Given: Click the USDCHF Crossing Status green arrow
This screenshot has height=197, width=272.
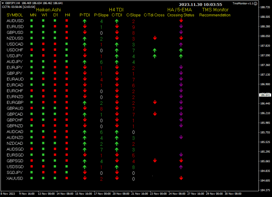Looking at the screenshot, I should (181, 50).
